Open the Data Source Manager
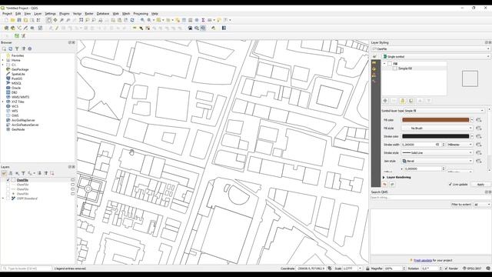Image resolution: width=492 pixels, height=277 pixels. pyautogui.click(x=6, y=28)
